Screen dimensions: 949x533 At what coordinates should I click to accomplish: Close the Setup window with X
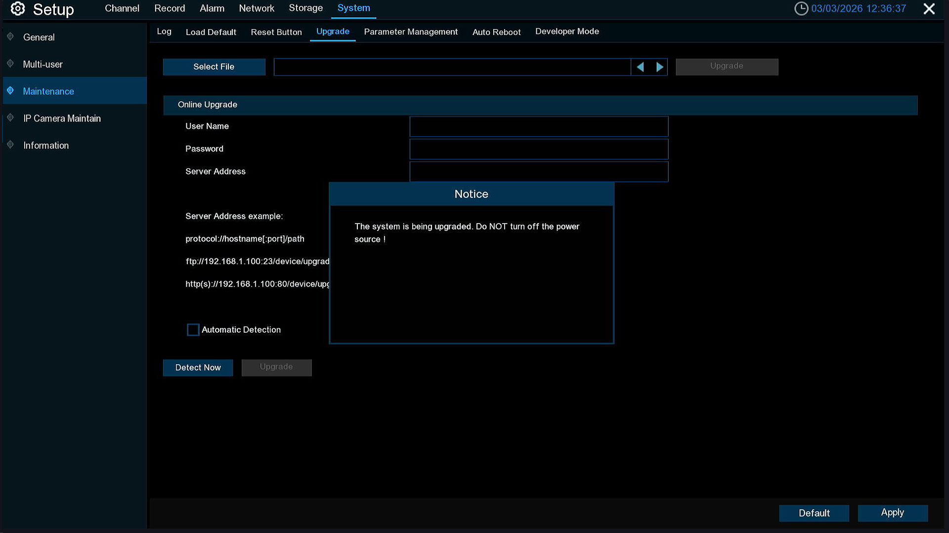(929, 9)
